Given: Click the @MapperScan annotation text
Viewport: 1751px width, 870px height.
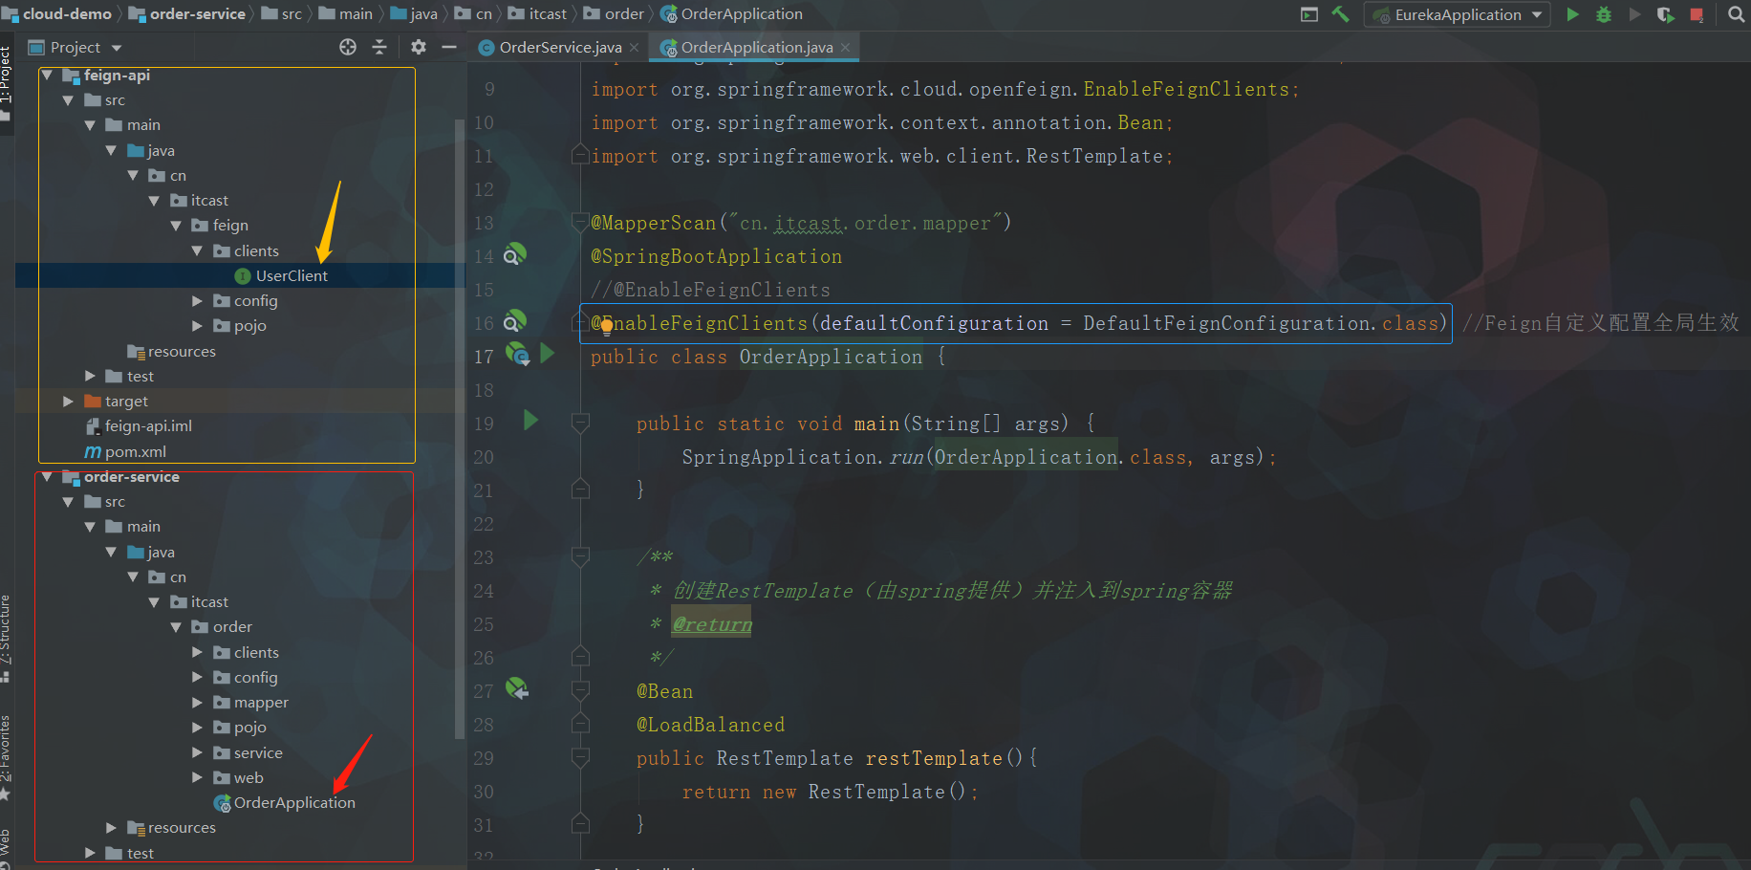Looking at the screenshot, I should [x=654, y=223].
